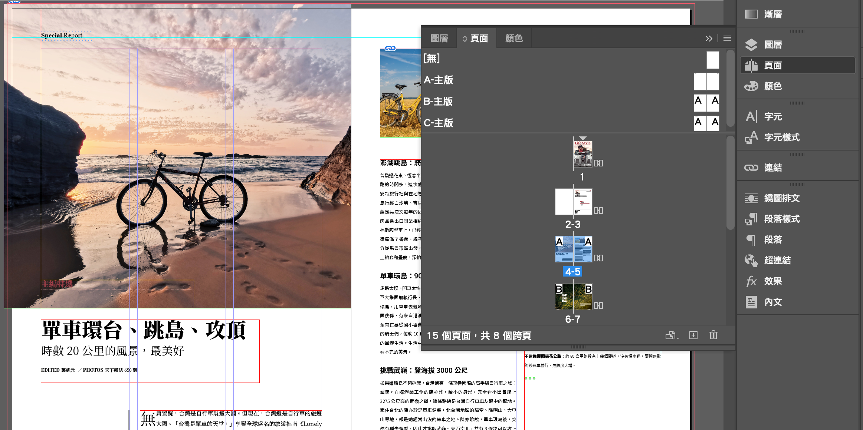Select the B-主版 master page row

click(438, 102)
